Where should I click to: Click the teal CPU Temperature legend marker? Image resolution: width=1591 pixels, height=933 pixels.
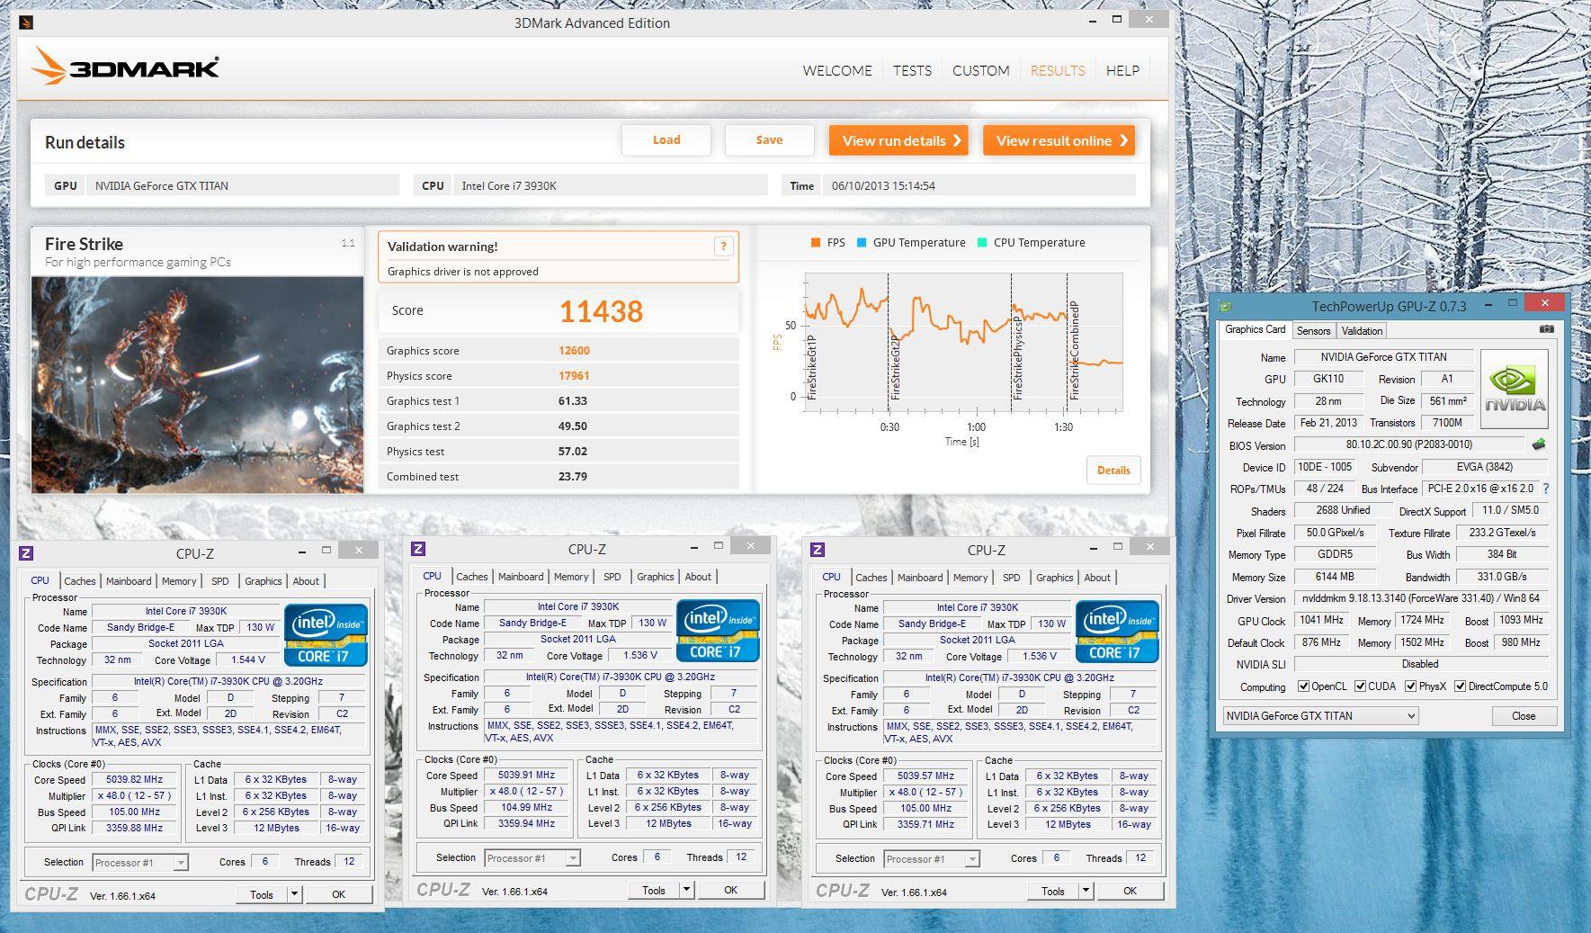[982, 243]
